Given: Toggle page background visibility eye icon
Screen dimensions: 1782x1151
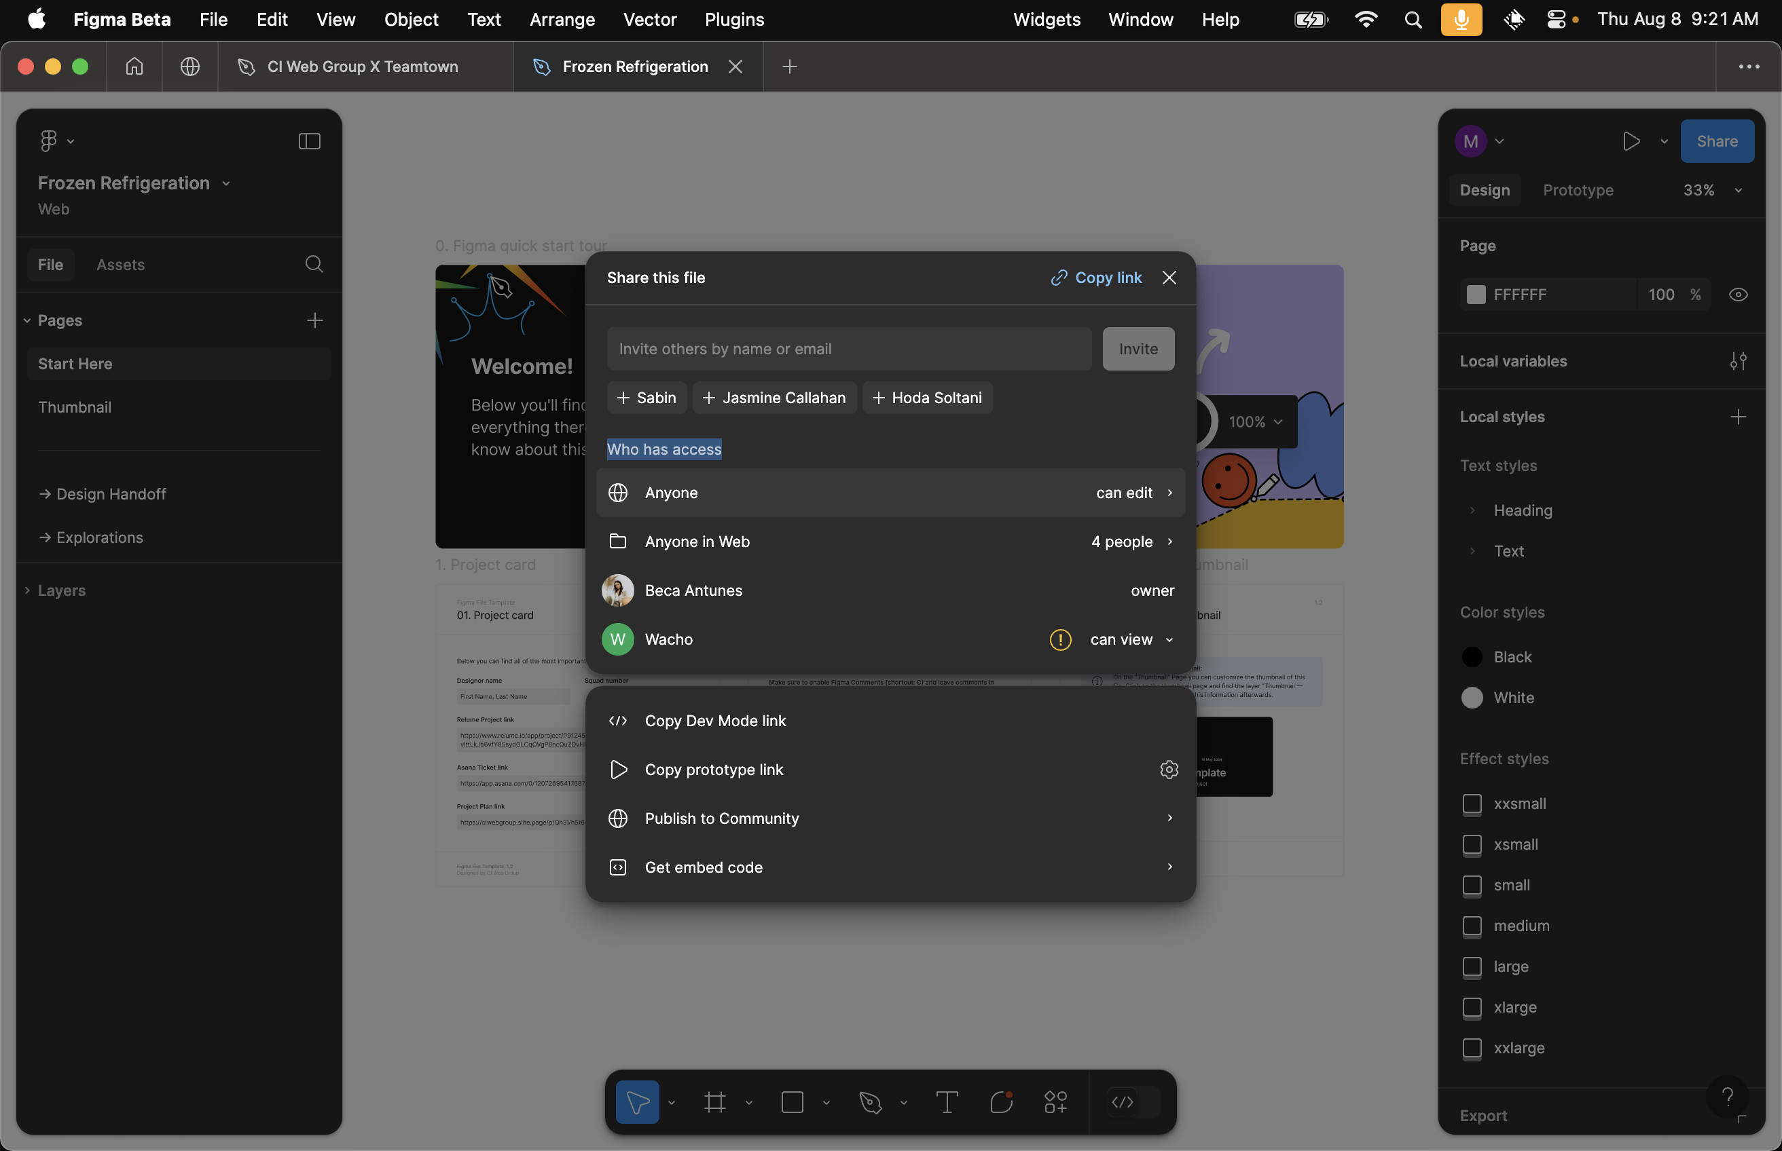Looking at the screenshot, I should [x=1738, y=295].
